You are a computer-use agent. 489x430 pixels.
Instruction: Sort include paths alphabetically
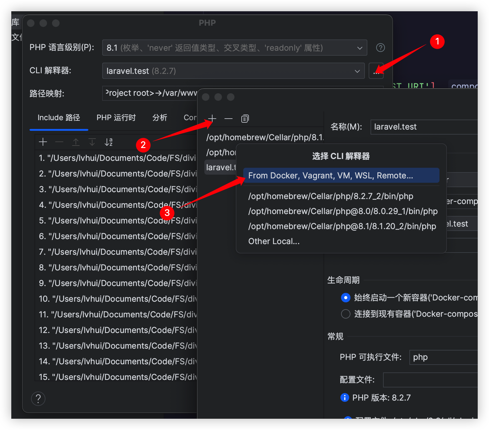tap(108, 142)
